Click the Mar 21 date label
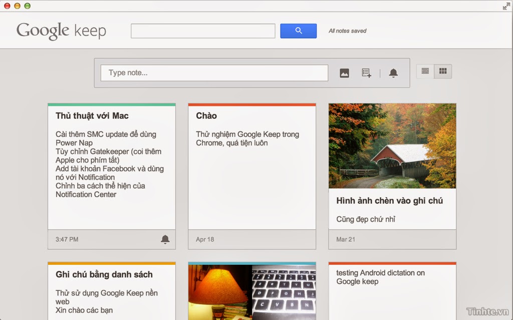Viewport: 513px width, 320px height. click(x=346, y=239)
